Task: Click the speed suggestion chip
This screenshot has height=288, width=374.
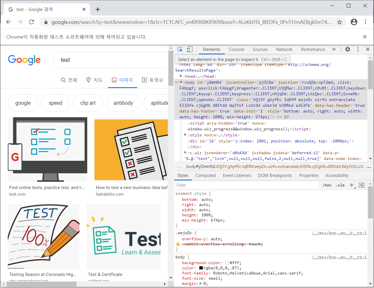Action: tap(55, 103)
